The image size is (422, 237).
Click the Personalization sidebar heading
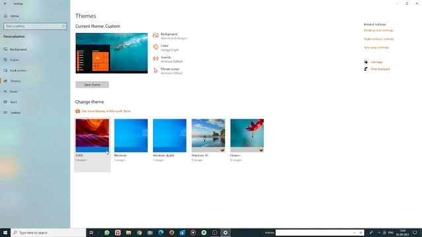pyautogui.click(x=14, y=37)
